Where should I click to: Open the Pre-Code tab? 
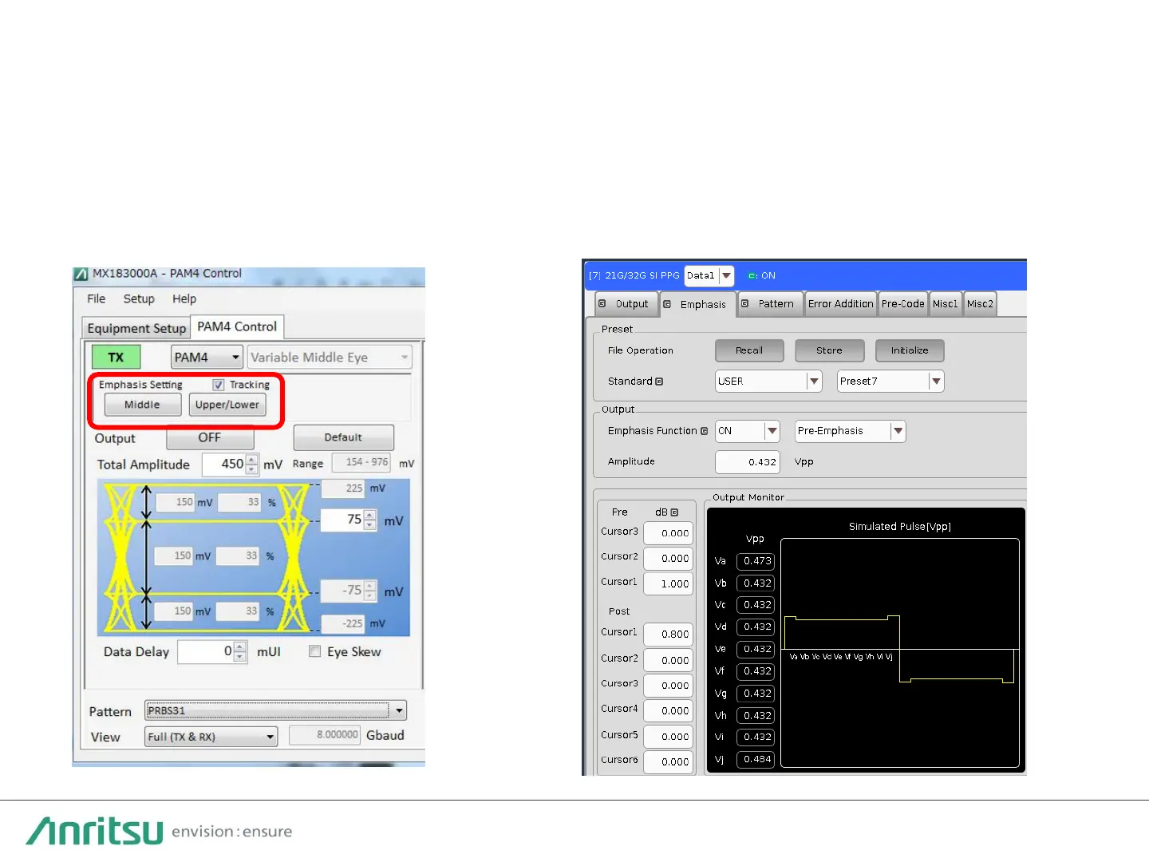[x=903, y=304]
